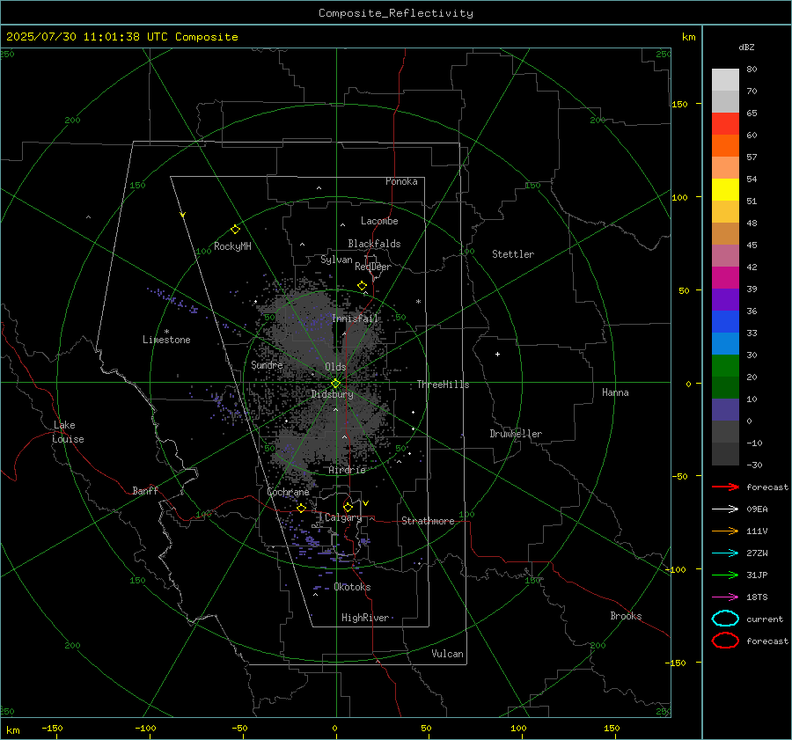792x740 pixels.
Task: Click the Sylvan label on map
Action: [x=336, y=260]
